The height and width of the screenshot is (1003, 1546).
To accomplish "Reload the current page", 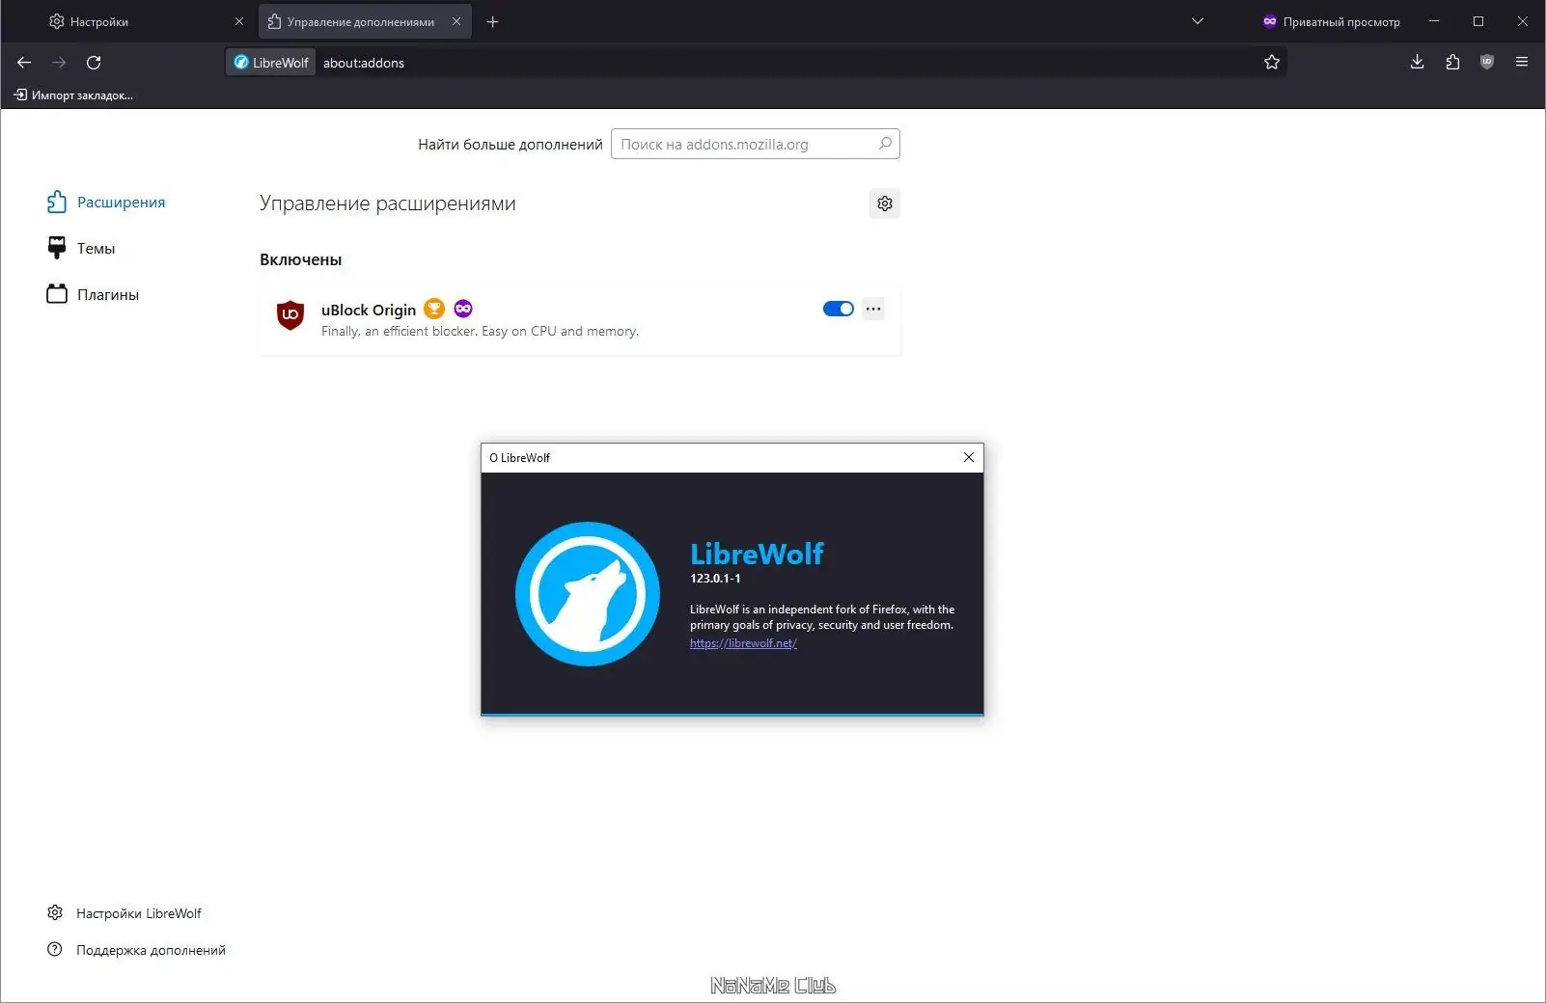I will tap(94, 63).
